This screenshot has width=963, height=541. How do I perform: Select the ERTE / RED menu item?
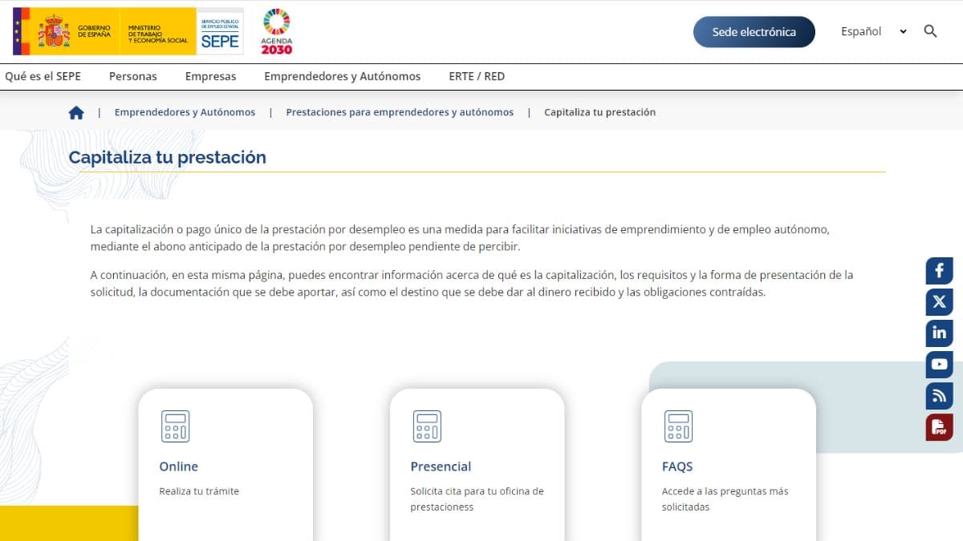coord(477,76)
